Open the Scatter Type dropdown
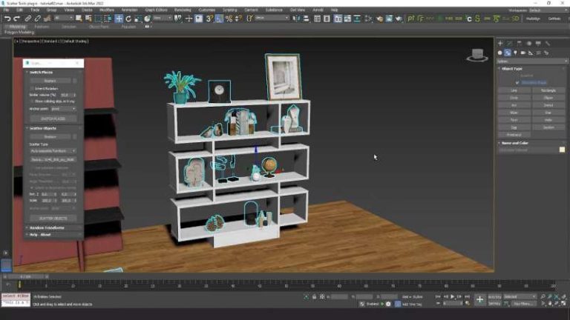The width and height of the screenshot is (570, 320). point(52,150)
